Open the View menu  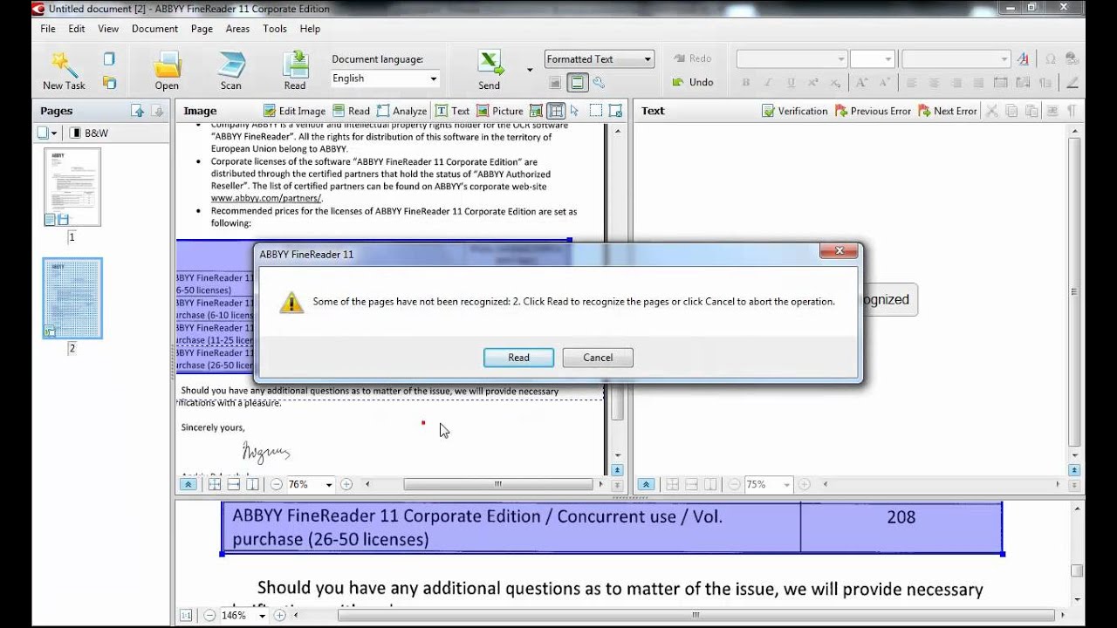[x=108, y=29]
